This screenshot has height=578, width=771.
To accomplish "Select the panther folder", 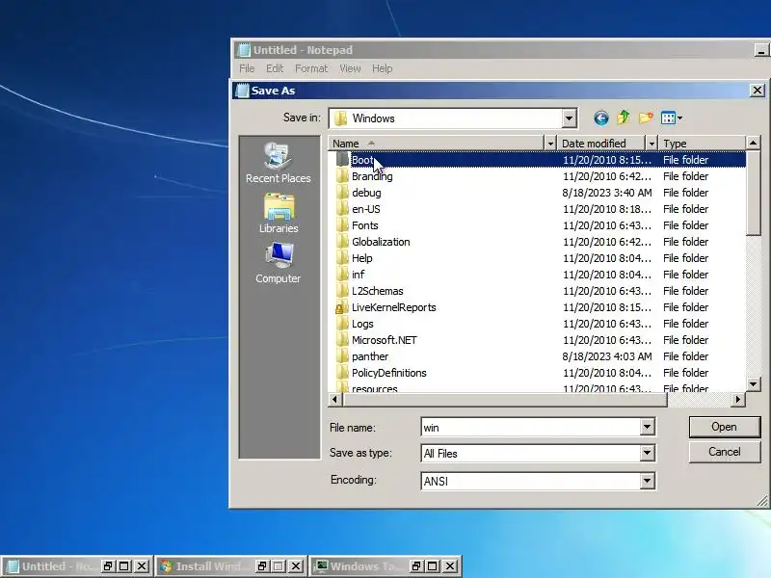I will point(370,356).
